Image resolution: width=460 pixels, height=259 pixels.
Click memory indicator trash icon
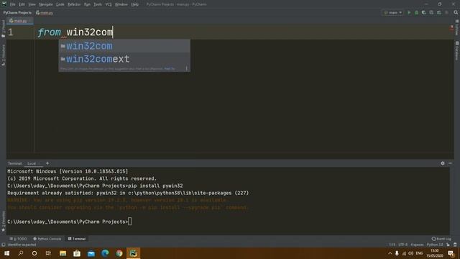(x=455, y=245)
